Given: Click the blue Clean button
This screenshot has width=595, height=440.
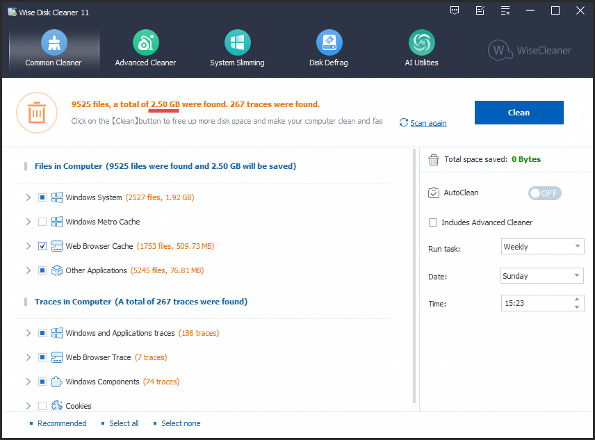Looking at the screenshot, I should (x=519, y=113).
